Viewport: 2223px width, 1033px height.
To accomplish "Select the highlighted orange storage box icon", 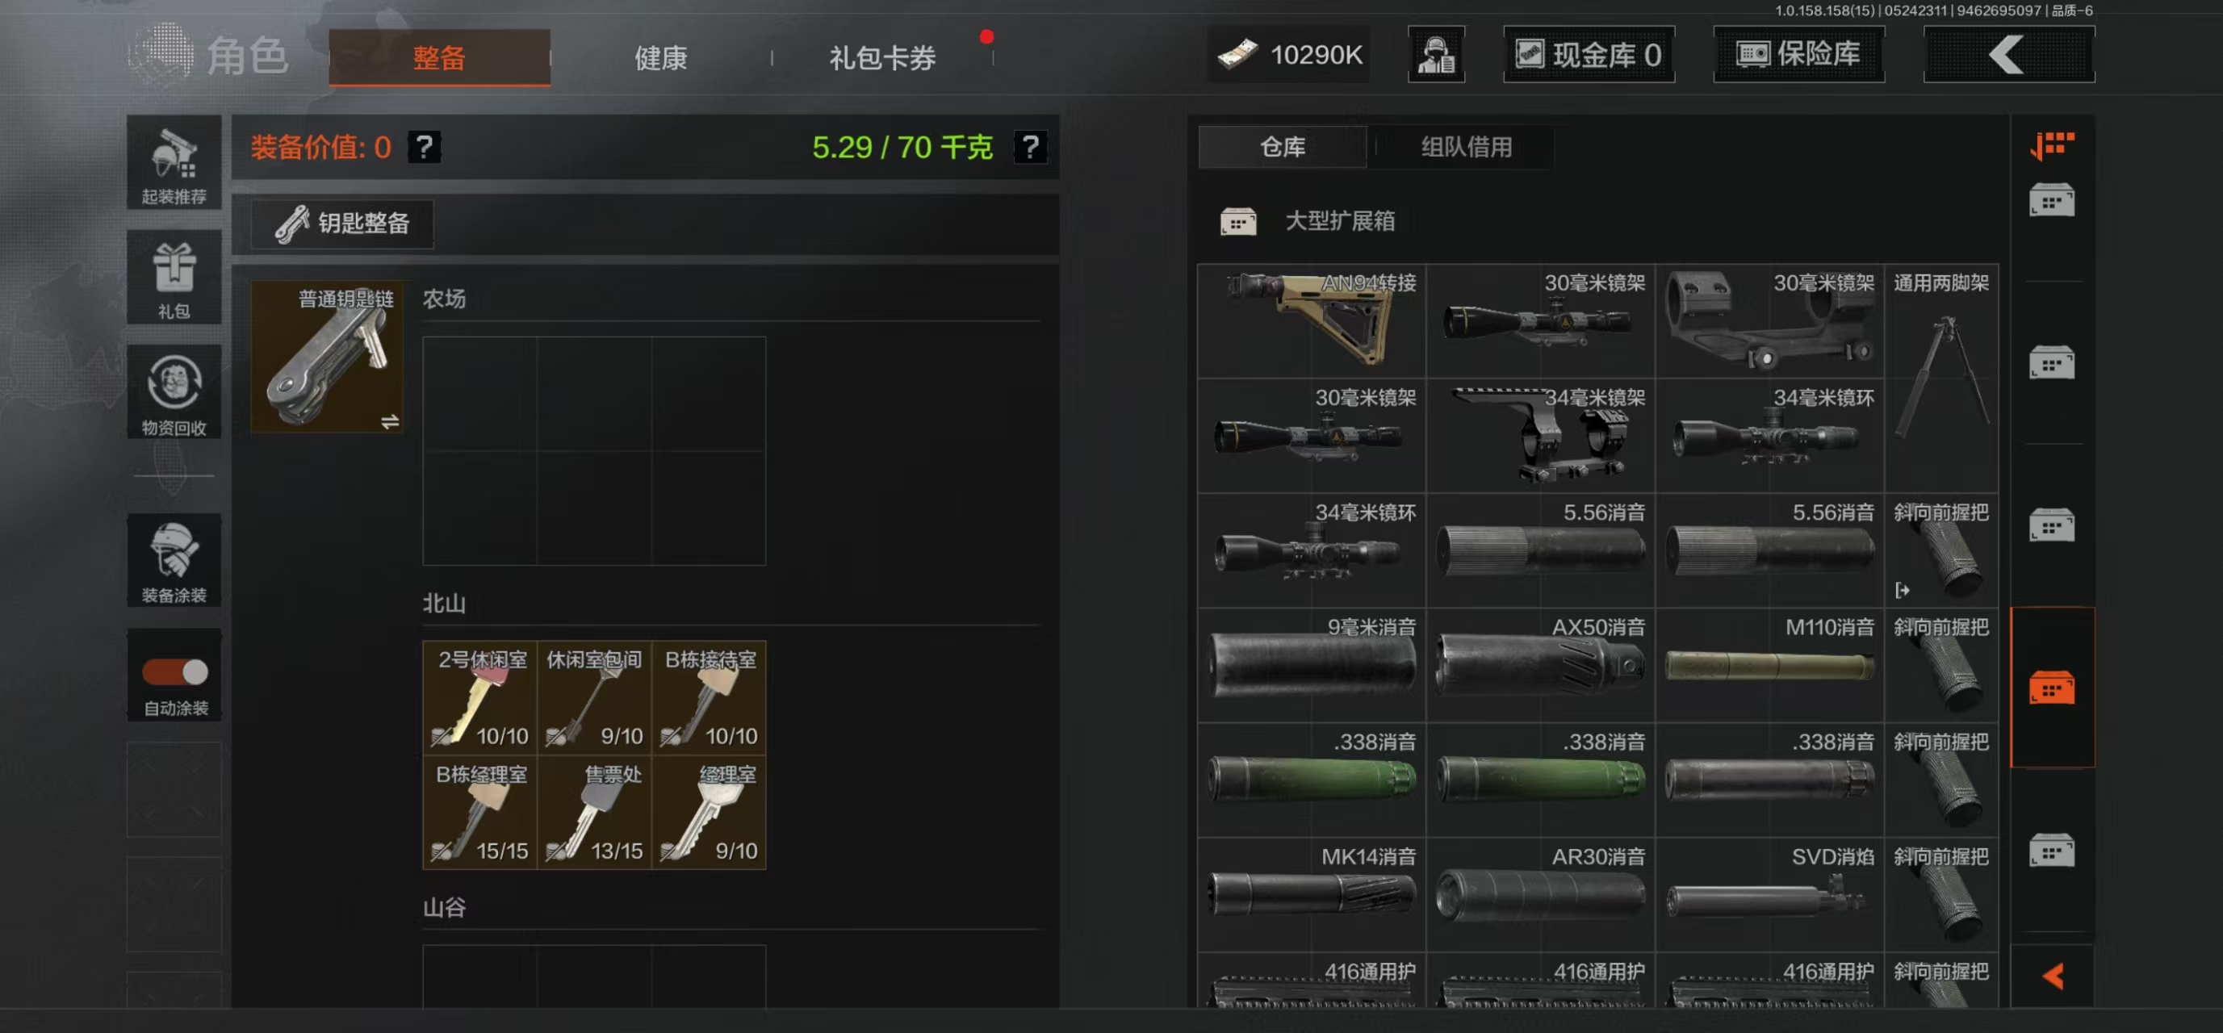I will tap(2051, 688).
